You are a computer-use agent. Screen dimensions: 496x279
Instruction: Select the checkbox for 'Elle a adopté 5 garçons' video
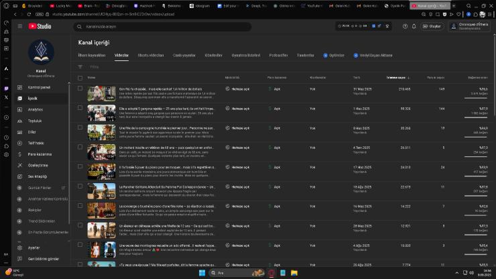click(80, 108)
